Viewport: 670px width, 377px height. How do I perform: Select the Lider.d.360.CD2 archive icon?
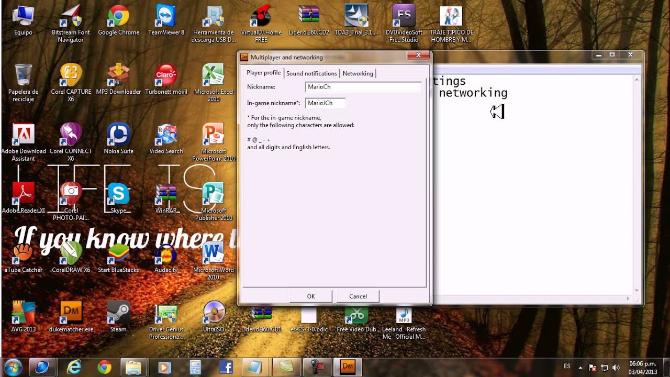(x=309, y=20)
